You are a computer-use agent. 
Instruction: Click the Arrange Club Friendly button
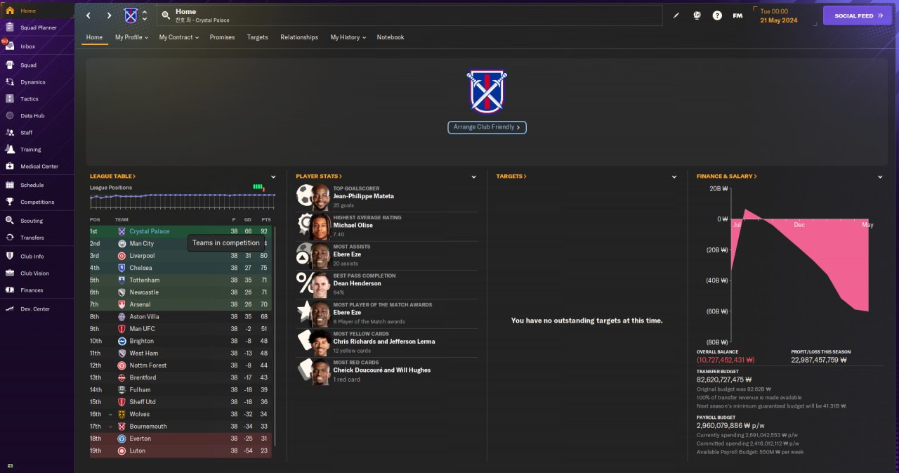[487, 127]
